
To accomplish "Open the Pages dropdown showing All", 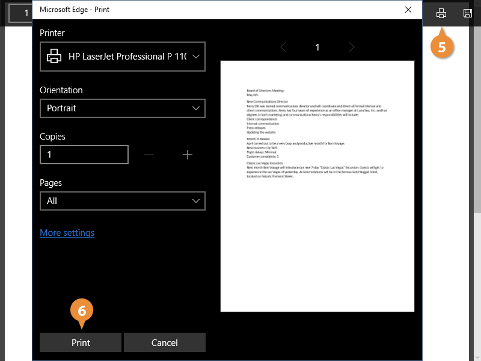I will [123, 201].
